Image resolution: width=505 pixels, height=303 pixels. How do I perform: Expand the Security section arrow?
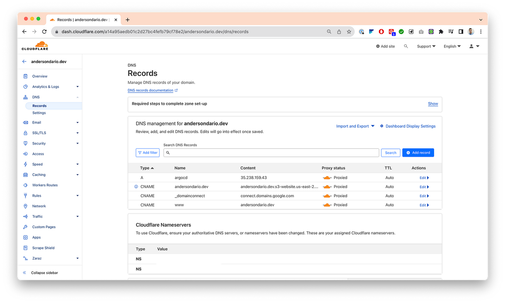(78, 143)
